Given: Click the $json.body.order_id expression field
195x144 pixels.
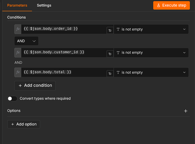Looking at the screenshot, I should (x=64, y=29).
